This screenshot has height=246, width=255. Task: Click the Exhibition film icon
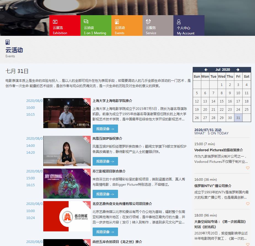55,22
